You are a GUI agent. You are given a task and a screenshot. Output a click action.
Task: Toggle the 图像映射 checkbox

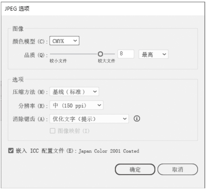point(52,131)
